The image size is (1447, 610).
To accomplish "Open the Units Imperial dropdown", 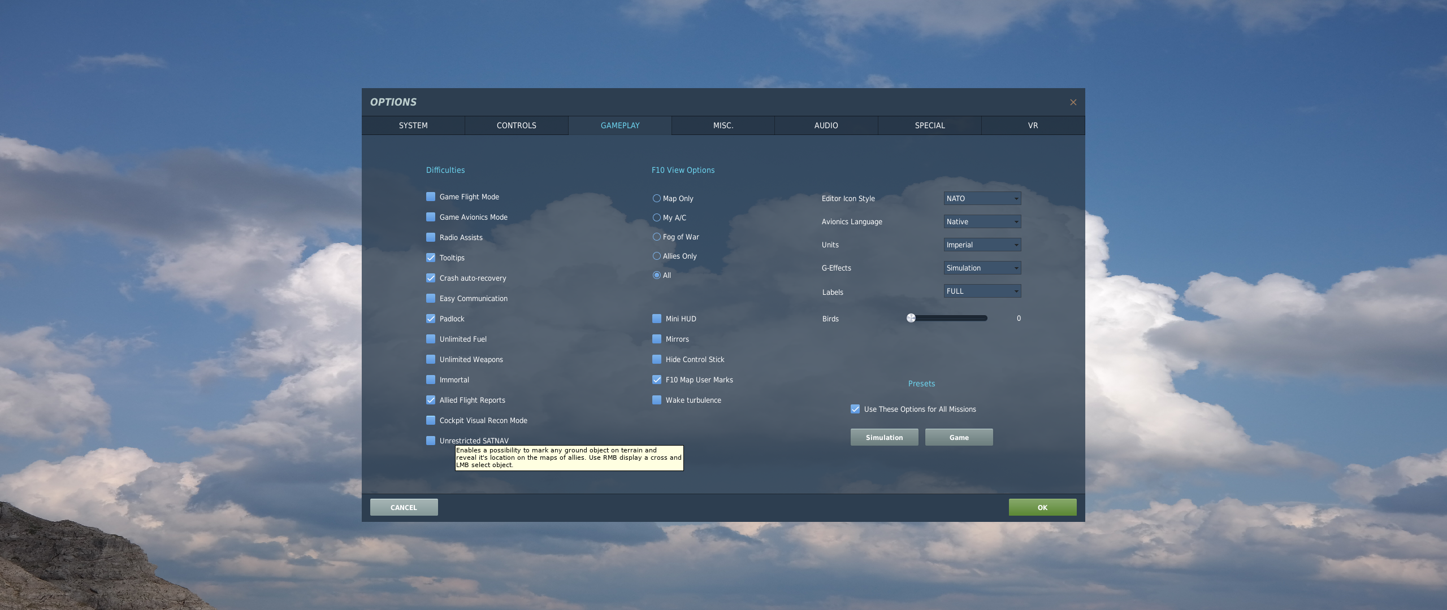I will 982,245.
